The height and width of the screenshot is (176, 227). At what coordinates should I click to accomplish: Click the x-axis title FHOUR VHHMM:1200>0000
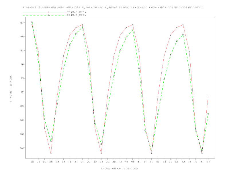click(x=119, y=169)
